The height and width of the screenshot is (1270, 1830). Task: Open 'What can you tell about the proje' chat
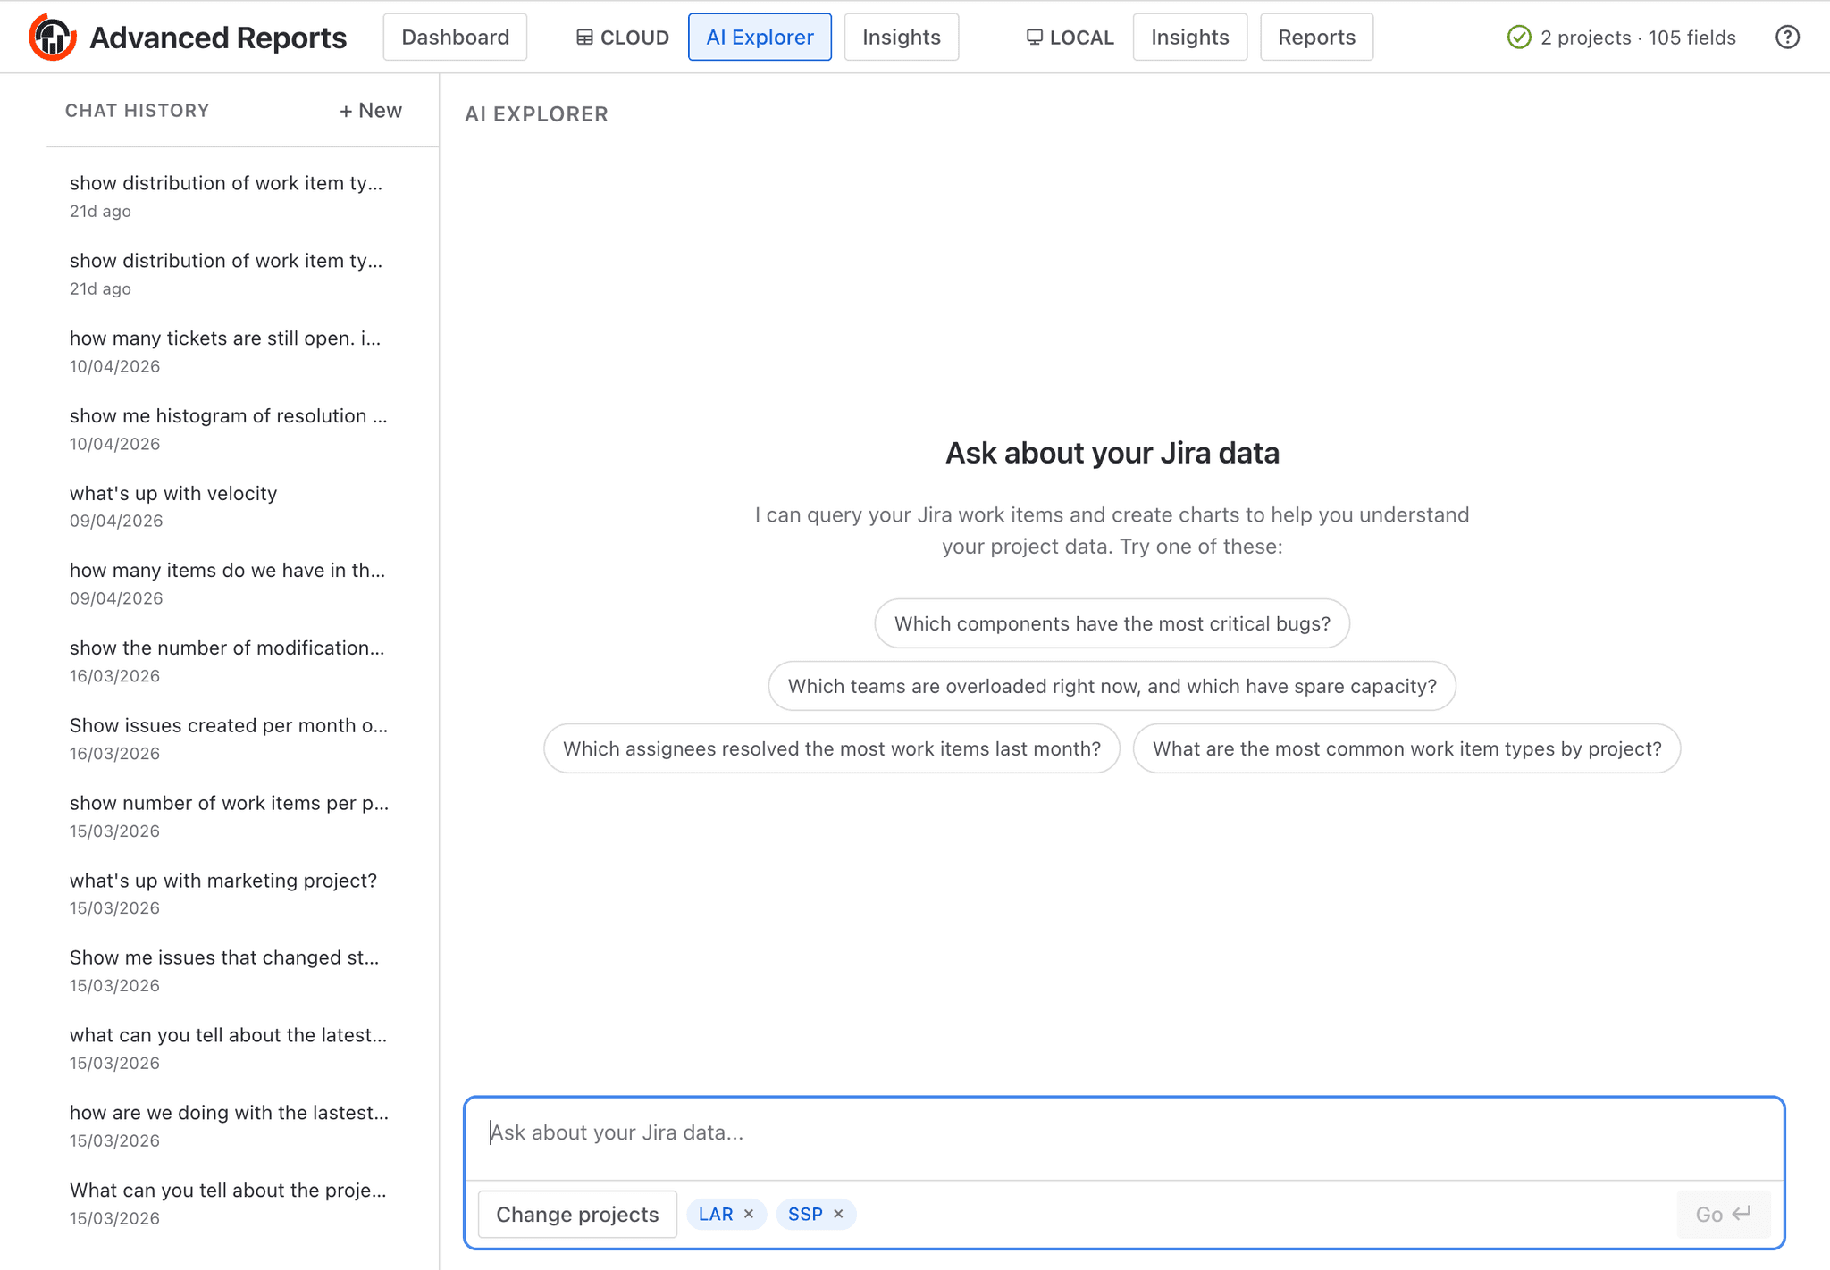click(229, 1203)
